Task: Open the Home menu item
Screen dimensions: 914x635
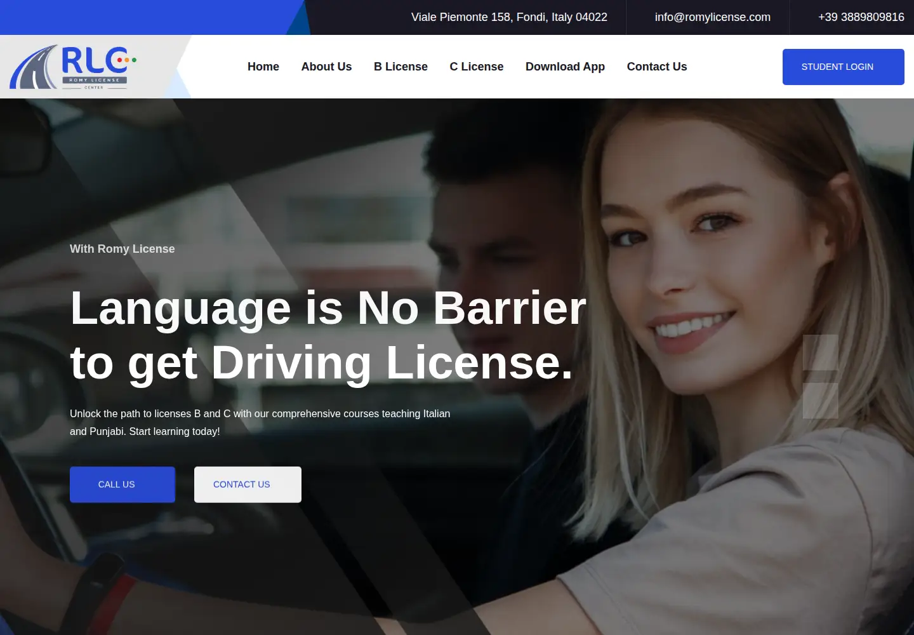Action: click(263, 67)
